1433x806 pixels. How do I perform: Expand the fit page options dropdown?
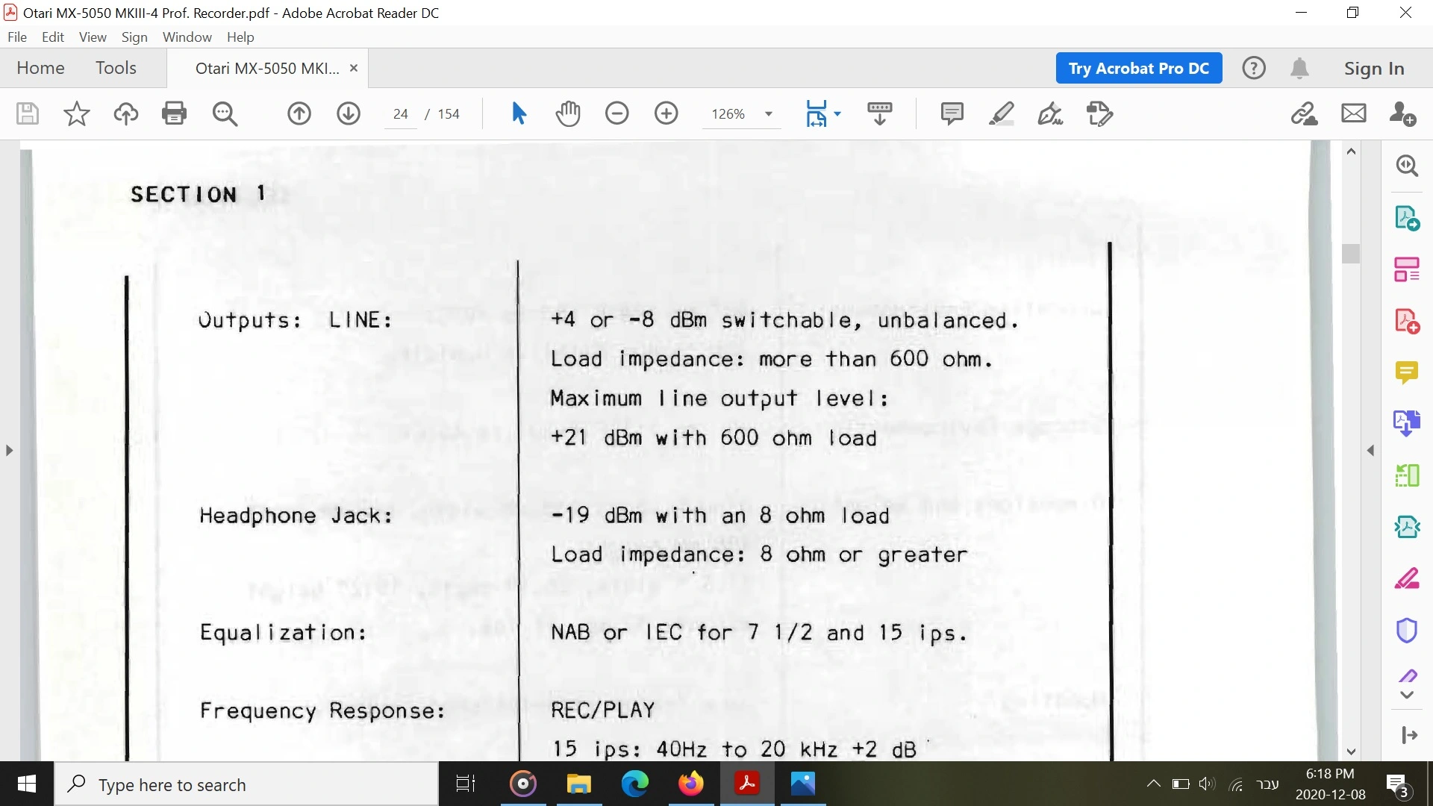click(x=837, y=114)
